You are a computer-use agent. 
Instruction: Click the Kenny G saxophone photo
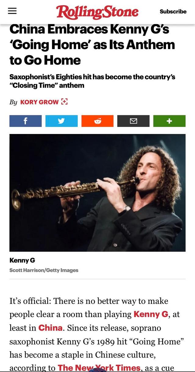coord(97,193)
